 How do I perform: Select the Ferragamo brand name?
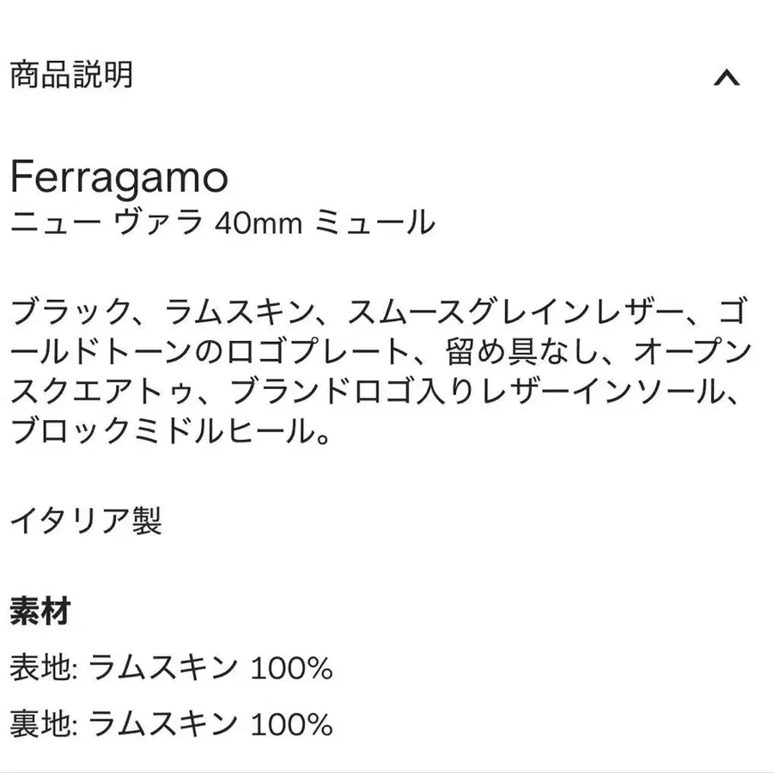click(119, 178)
